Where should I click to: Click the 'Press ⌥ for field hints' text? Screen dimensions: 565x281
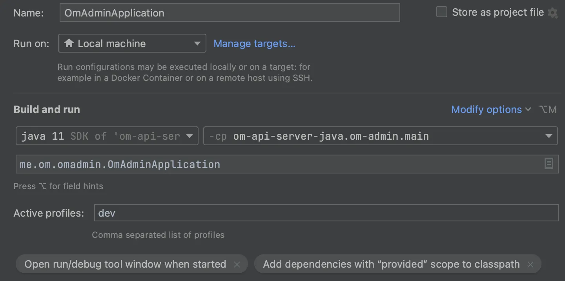(x=58, y=186)
